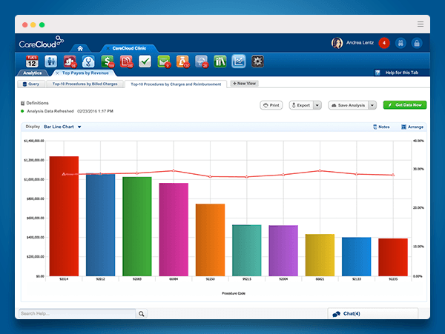The image size is (445, 334).
Task: Open the analytics chart icon in toolbar
Action: 238,61
